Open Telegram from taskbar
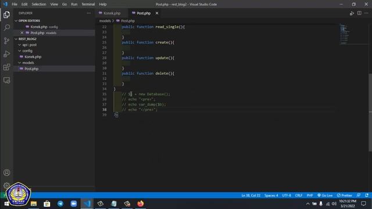This screenshot has height=209, width=372. (x=60, y=204)
